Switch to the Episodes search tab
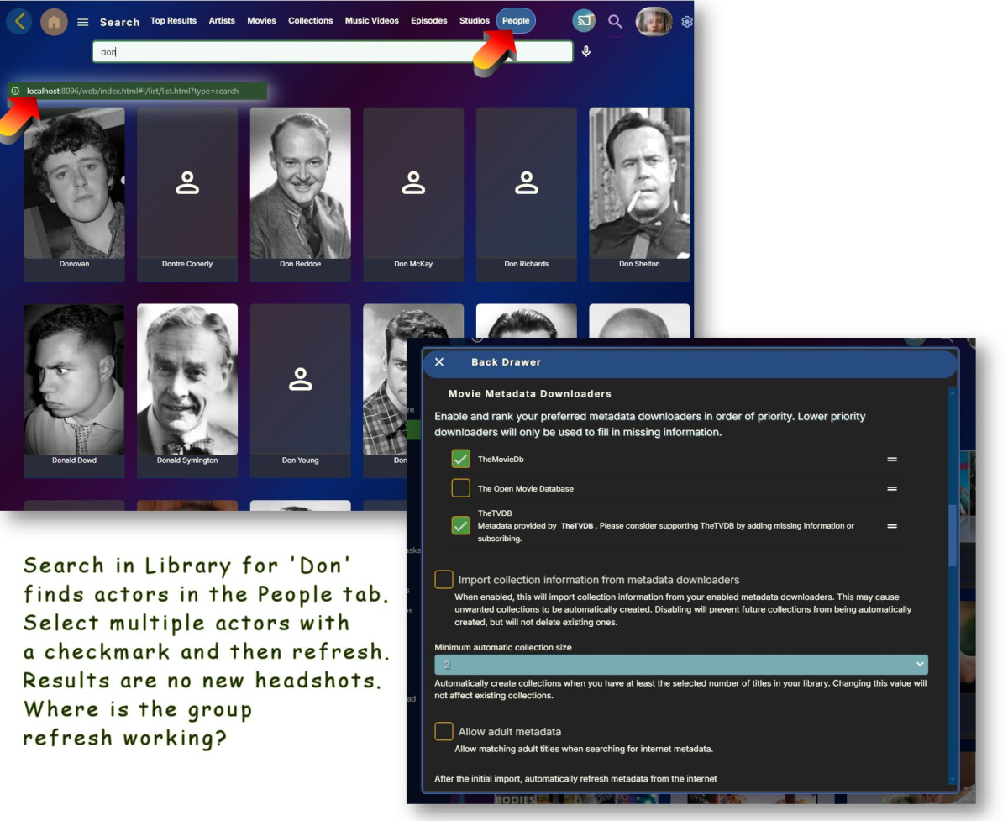The width and height of the screenshot is (1008, 821). [x=429, y=20]
